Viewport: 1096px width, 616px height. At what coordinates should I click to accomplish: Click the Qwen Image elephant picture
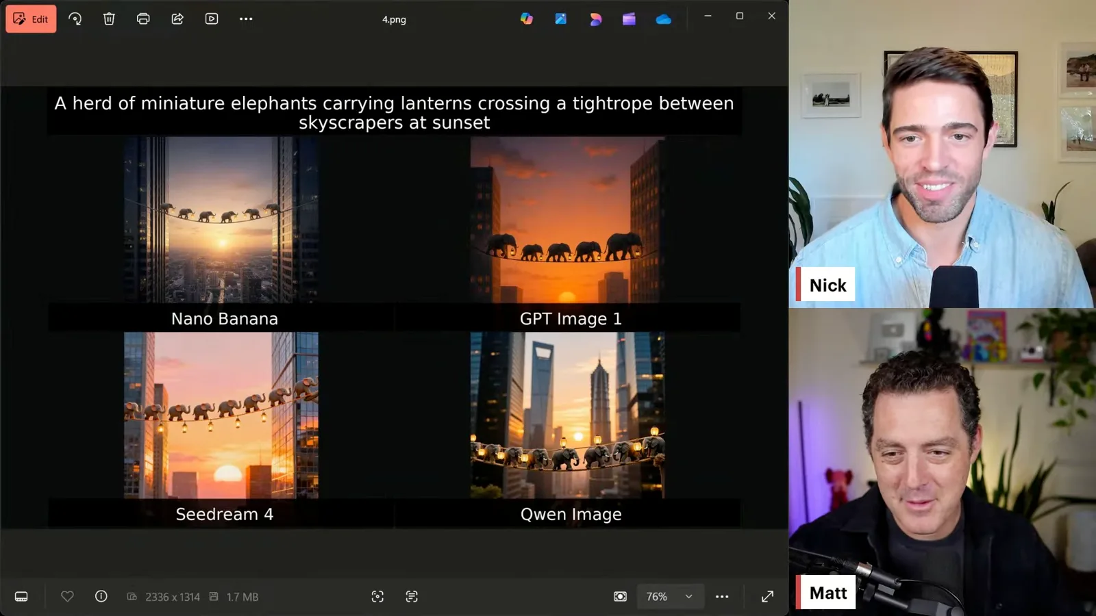coord(567,415)
